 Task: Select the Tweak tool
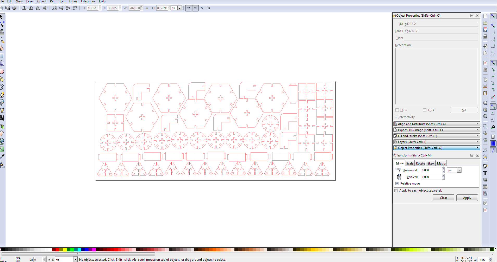click(2, 32)
